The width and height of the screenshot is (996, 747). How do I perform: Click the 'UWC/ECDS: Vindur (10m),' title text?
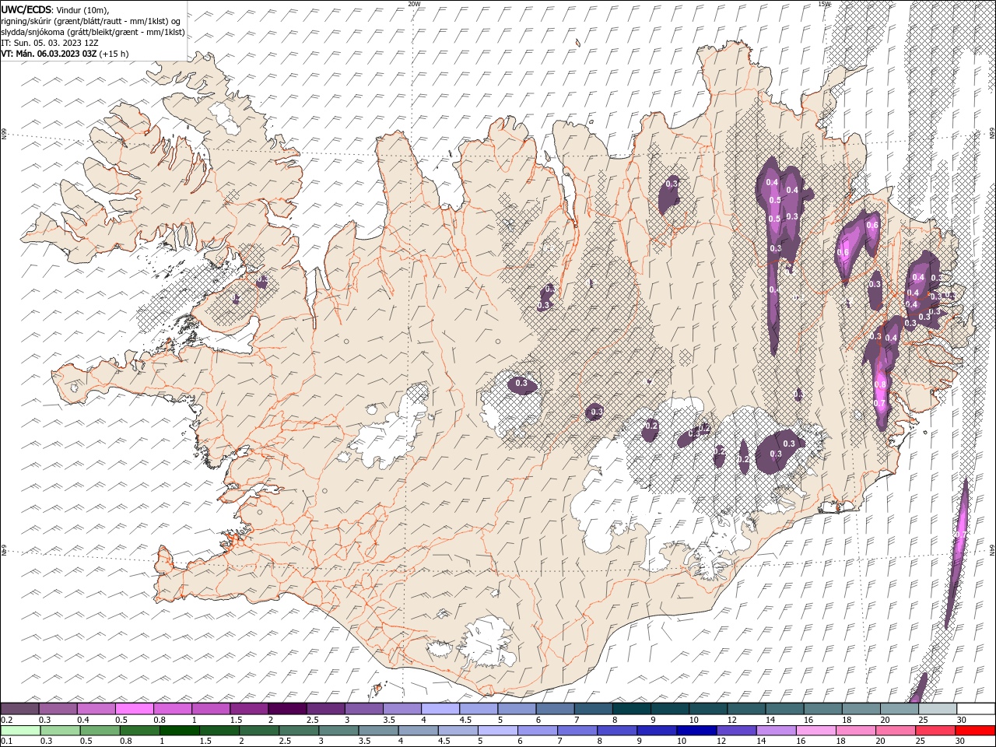pyautogui.click(x=55, y=9)
